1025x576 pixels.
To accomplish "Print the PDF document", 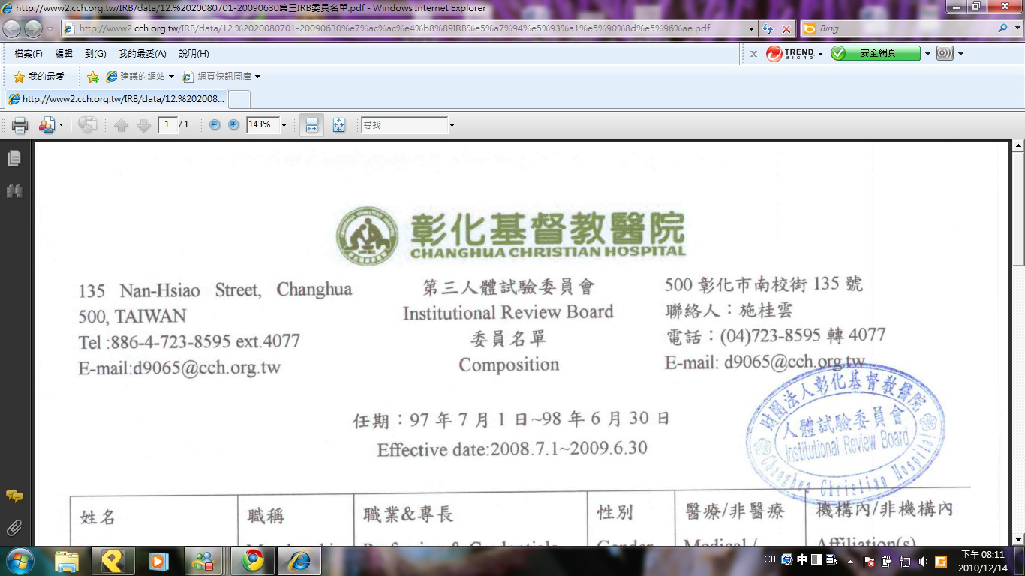I will 20,125.
